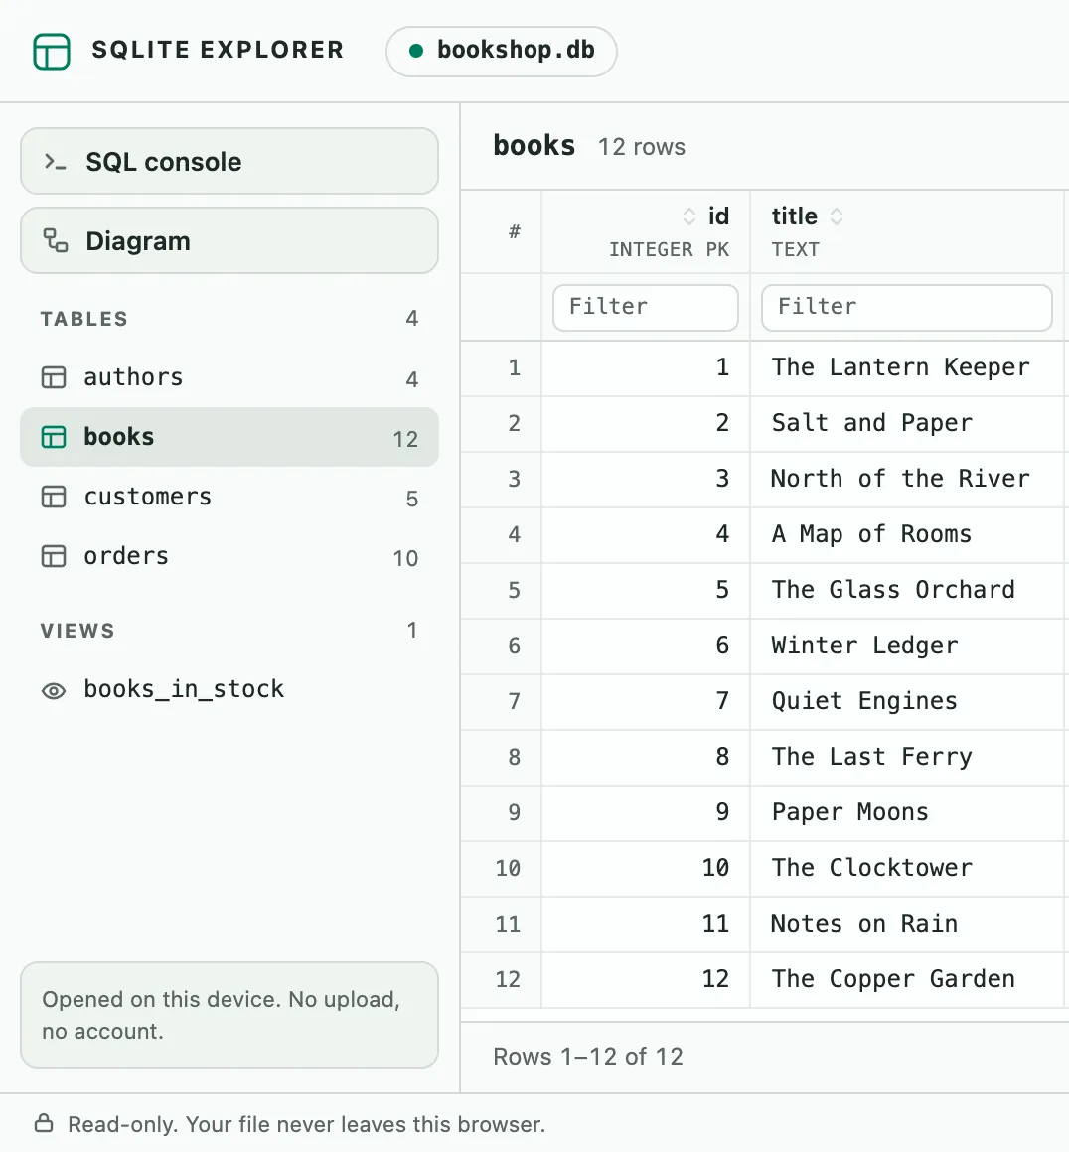Select the "Paper Moons" cell
This screenshot has height=1152, width=1069.
[909, 813]
